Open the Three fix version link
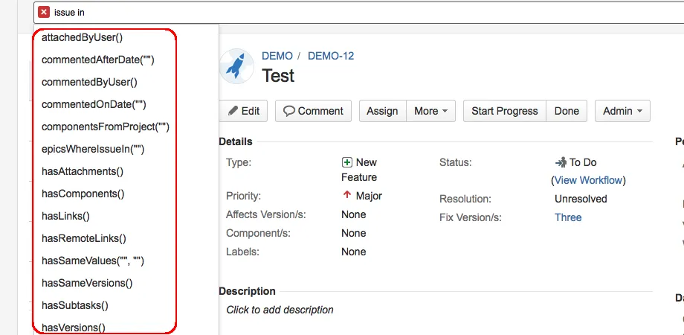 pos(568,217)
